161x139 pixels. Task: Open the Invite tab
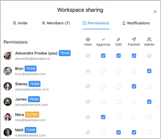point(20,23)
